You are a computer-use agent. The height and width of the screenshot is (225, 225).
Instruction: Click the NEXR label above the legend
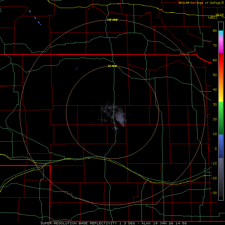219,15
